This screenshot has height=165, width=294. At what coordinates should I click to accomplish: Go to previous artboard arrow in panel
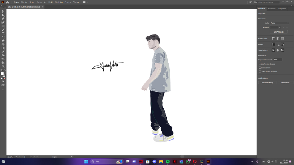point(284,27)
